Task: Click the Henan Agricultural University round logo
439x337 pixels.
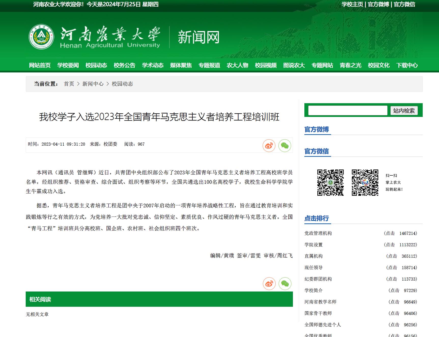Action: pos(41,37)
